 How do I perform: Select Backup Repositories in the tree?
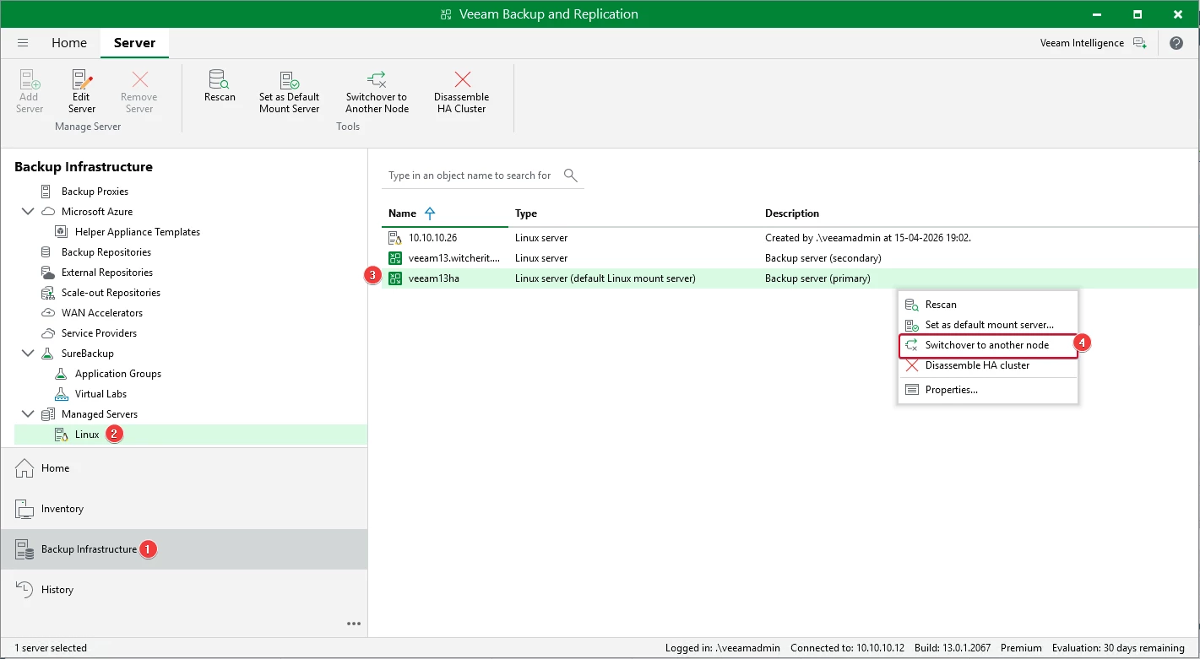(x=106, y=252)
